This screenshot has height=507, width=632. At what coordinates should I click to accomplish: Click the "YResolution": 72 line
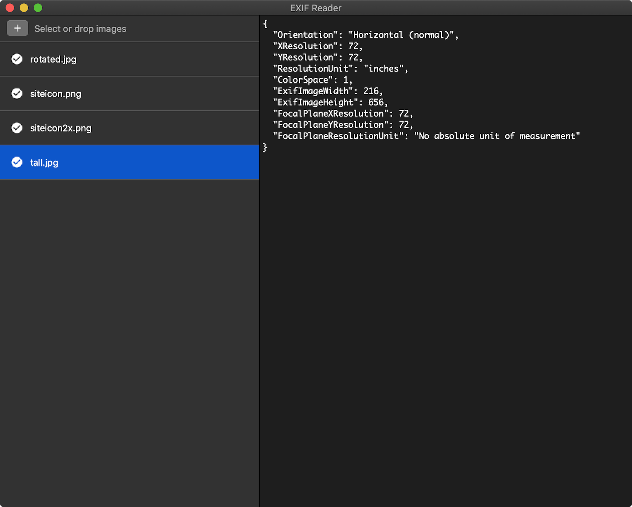pyautogui.click(x=318, y=57)
